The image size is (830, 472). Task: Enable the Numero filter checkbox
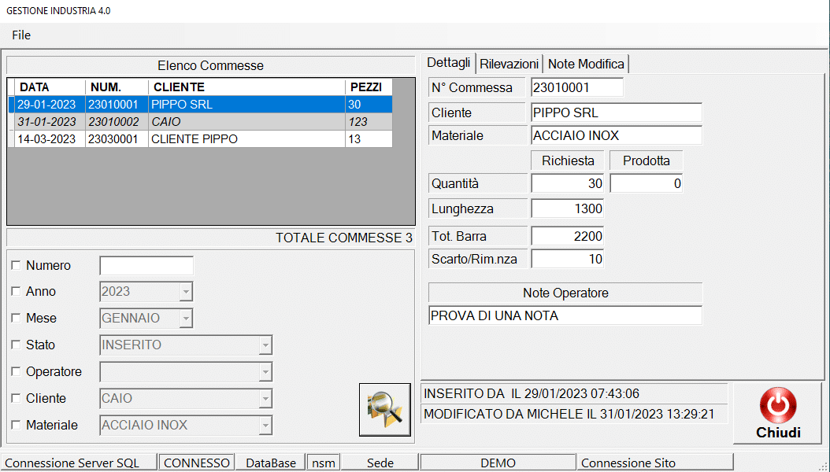click(16, 266)
